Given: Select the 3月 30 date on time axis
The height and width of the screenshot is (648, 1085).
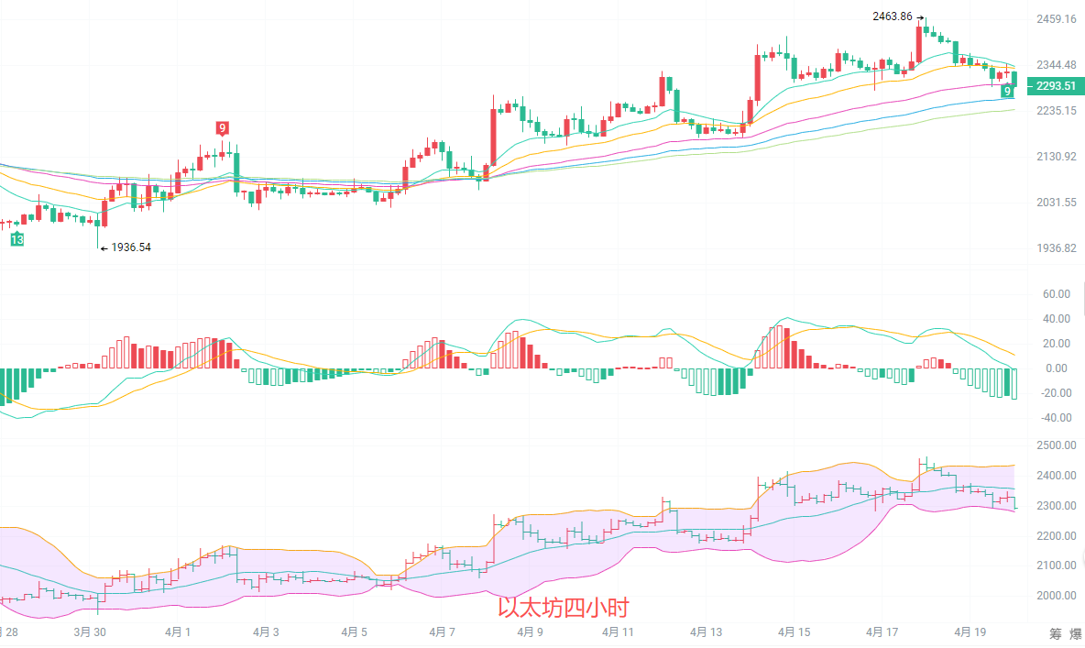Looking at the screenshot, I should pos(89,632).
